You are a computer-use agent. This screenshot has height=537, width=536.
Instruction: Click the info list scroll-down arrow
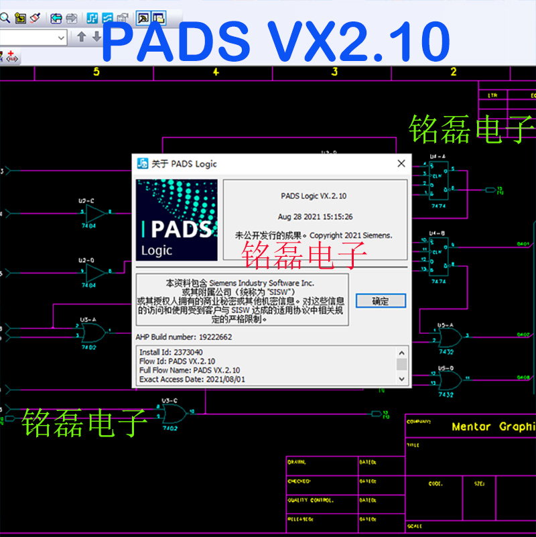402,379
